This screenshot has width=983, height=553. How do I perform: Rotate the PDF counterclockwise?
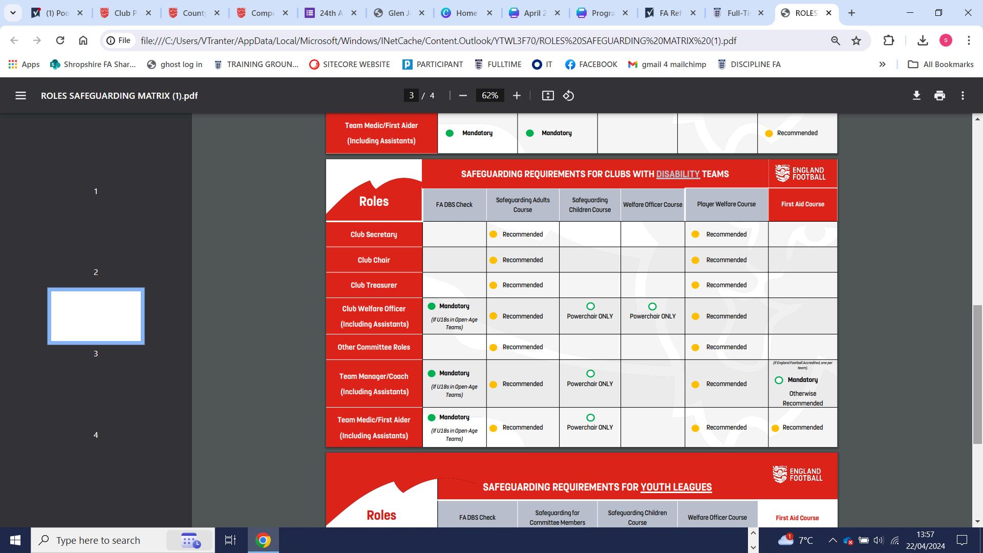pyautogui.click(x=568, y=96)
